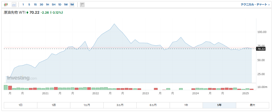Select the area chart type icon

click(14, 5)
